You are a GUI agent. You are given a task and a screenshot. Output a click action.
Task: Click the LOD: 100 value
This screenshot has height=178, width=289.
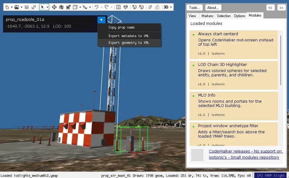(62, 26)
